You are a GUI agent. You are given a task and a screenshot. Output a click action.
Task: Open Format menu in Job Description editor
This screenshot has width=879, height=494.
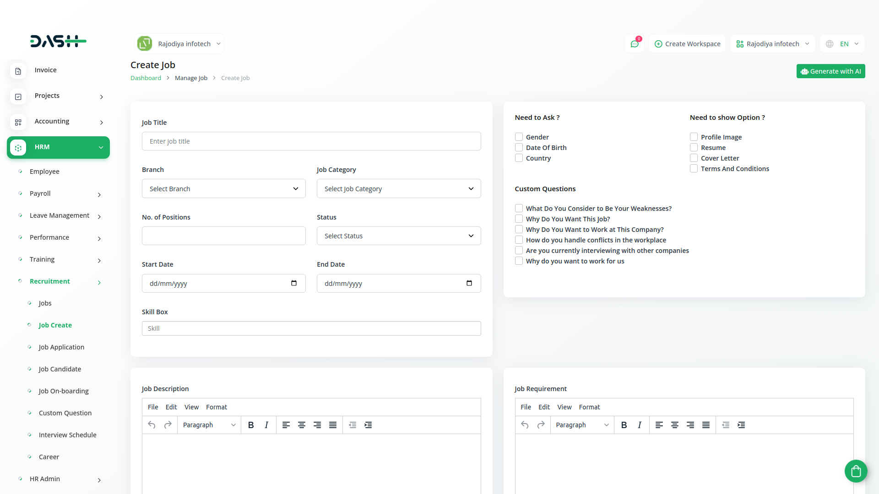click(x=217, y=407)
